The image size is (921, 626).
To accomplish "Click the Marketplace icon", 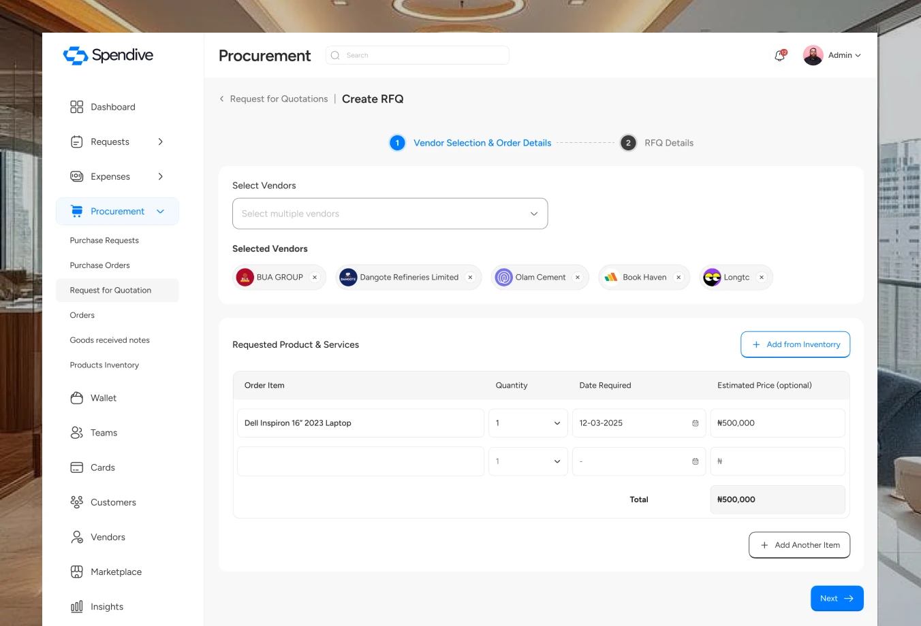I will [x=77, y=572].
